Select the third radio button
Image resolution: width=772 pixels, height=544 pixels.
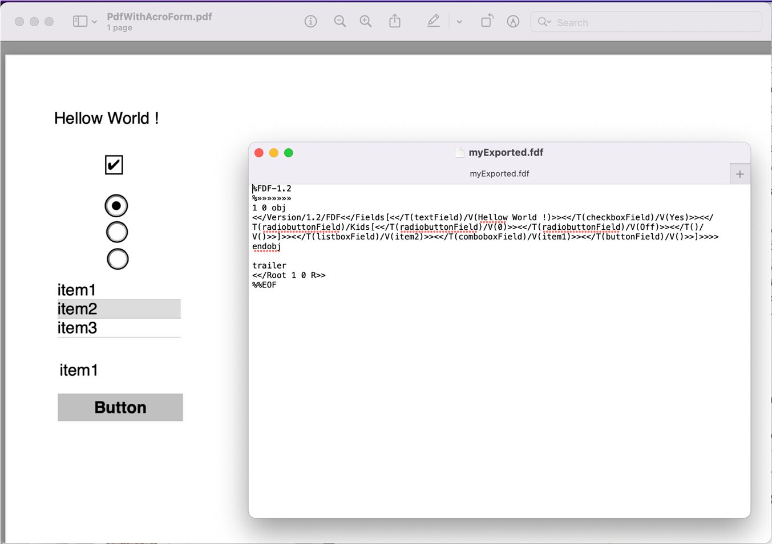118,259
